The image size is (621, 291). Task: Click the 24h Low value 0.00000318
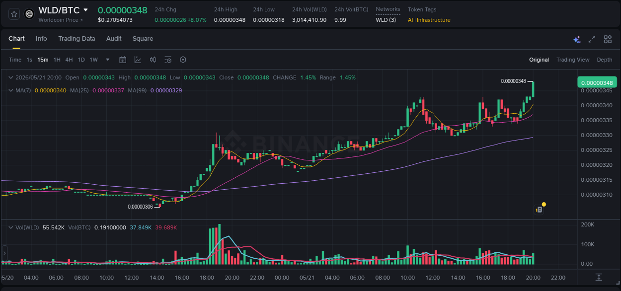[x=269, y=20]
